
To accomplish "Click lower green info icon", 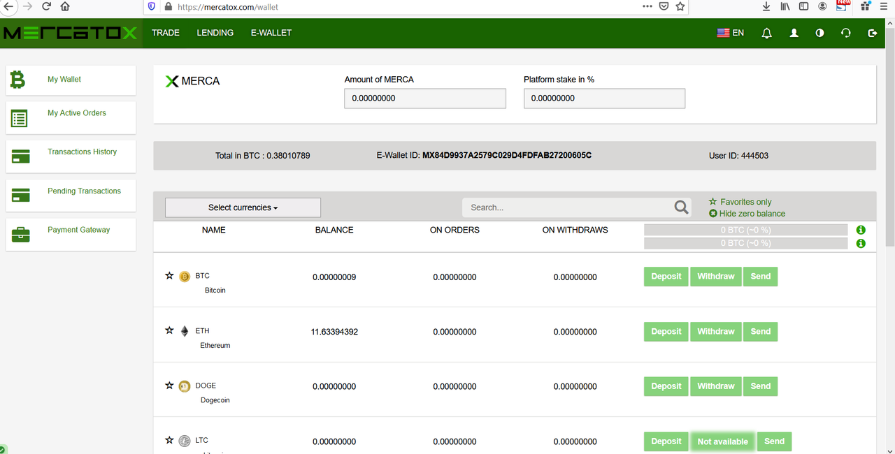I will pyautogui.click(x=861, y=243).
